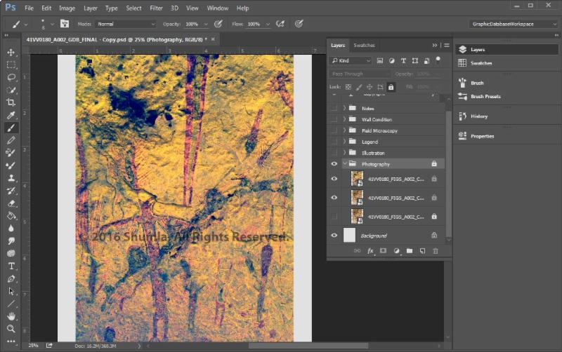This screenshot has width=562, height=352.
Task: Open the History panel button
Action: click(x=478, y=116)
